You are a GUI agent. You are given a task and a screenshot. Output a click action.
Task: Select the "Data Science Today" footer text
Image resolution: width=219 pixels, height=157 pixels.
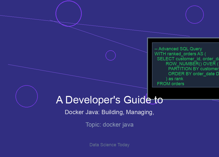109,145
